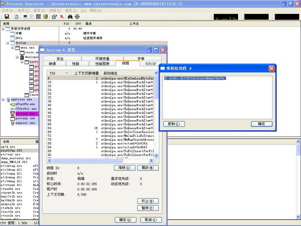Click the nTrayFw.exe icon in tree
Image resolution: width=301 pixels, height=226 pixels.
13,104
